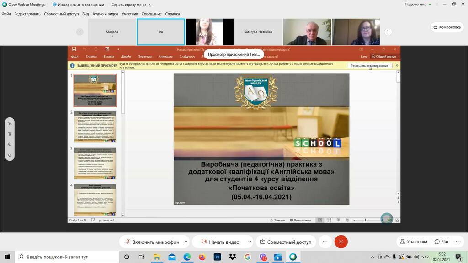The width and height of the screenshot is (468, 263).
Task: Open Чат chat panel
Action: click(441, 242)
